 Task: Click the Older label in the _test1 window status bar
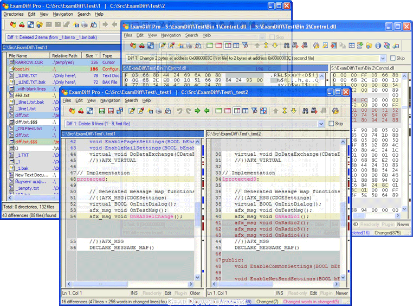(195, 293)
